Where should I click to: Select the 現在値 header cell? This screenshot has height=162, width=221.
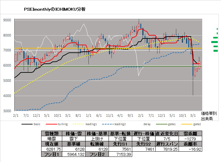[x=52, y=144]
